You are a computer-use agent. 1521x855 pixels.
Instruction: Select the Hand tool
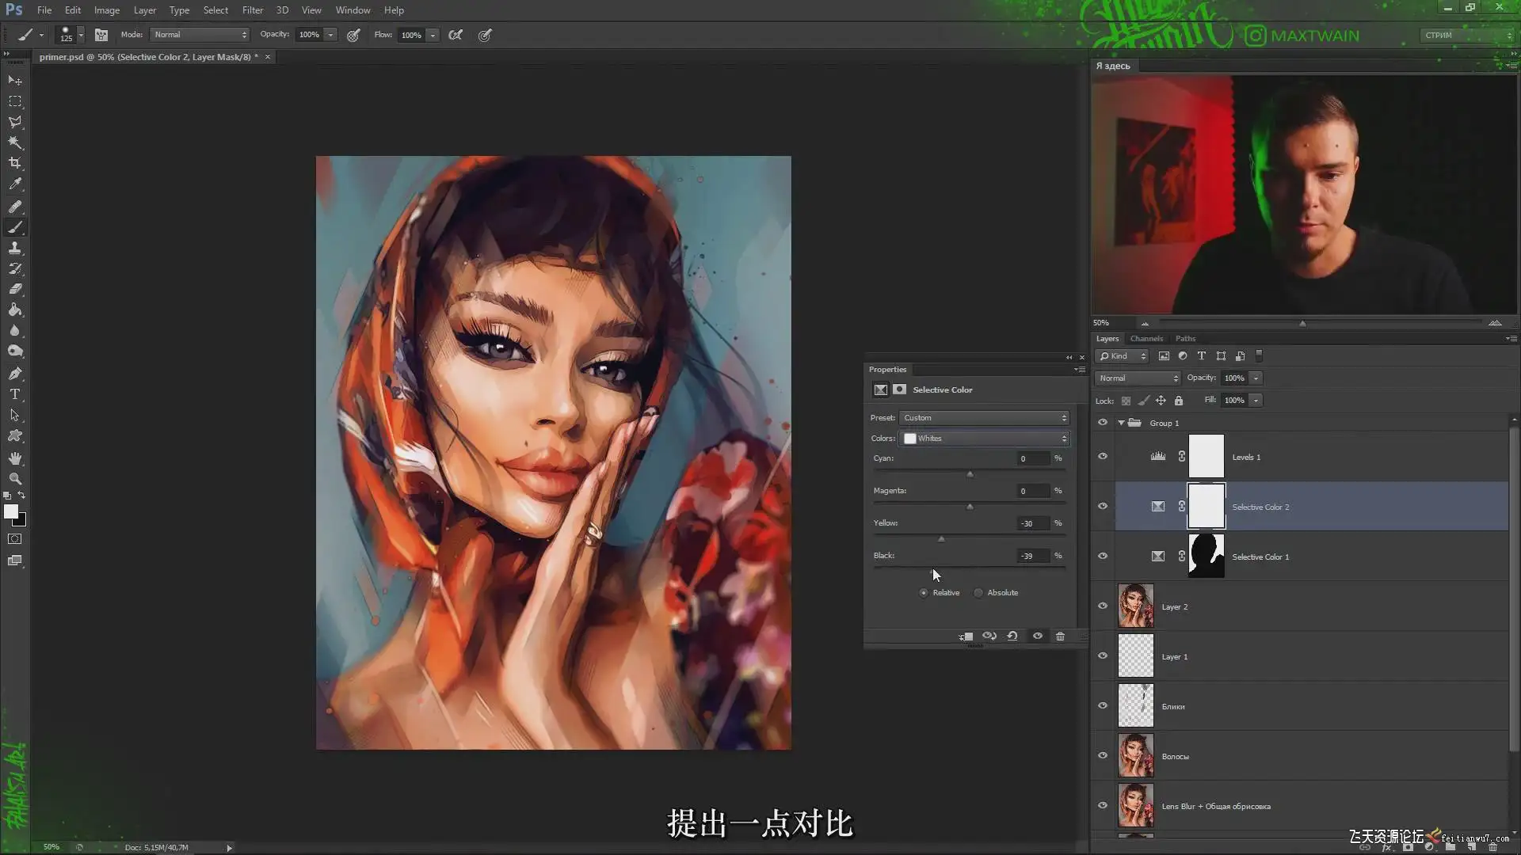(x=15, y=458)
